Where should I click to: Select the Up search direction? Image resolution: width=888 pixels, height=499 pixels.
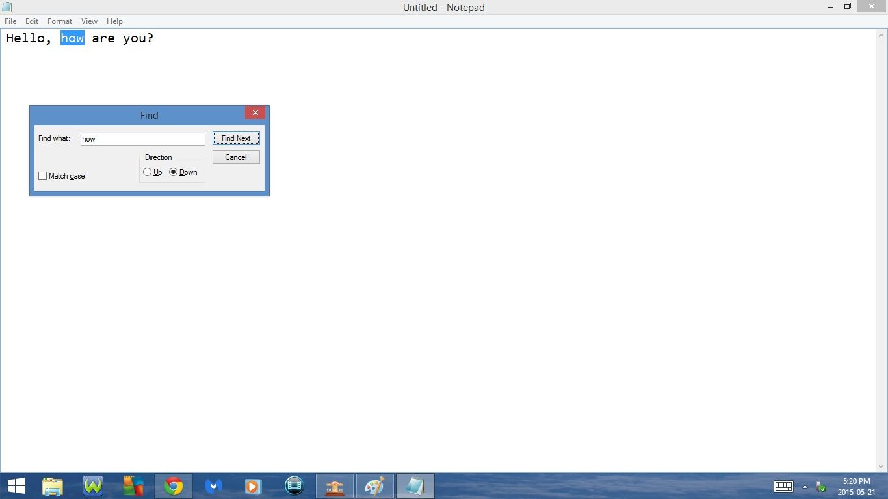(x=148, y=172)
